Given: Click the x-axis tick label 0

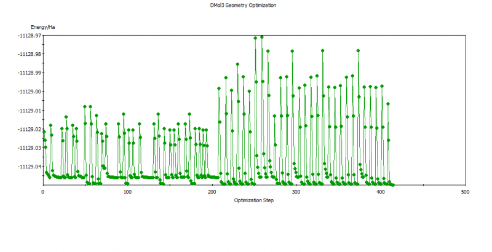Looking at the screenshot, I should click(x=43, y=192).
